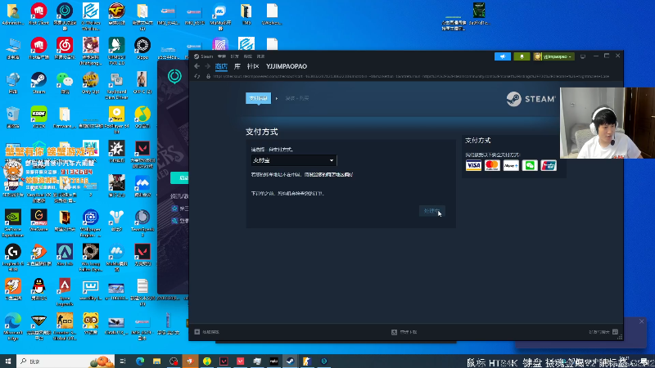Image resolution: width=655 pixels, height=368 pixels.
Task: Open Steam notifications bell button
Action: [x=522, y=56]
